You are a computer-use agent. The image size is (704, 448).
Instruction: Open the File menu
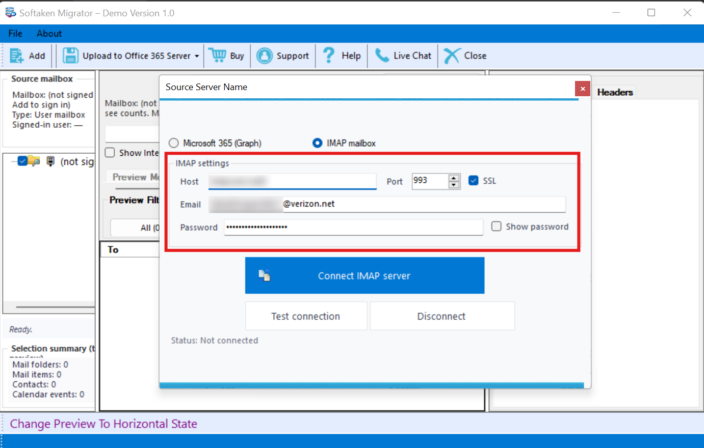(x=15, y=34)
